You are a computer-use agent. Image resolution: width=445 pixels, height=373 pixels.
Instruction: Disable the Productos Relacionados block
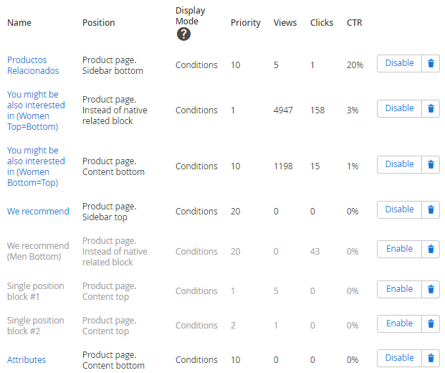(x=399, y=63)
